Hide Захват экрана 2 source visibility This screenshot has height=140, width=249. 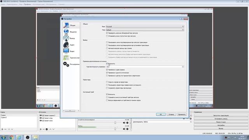pos(40,115)
